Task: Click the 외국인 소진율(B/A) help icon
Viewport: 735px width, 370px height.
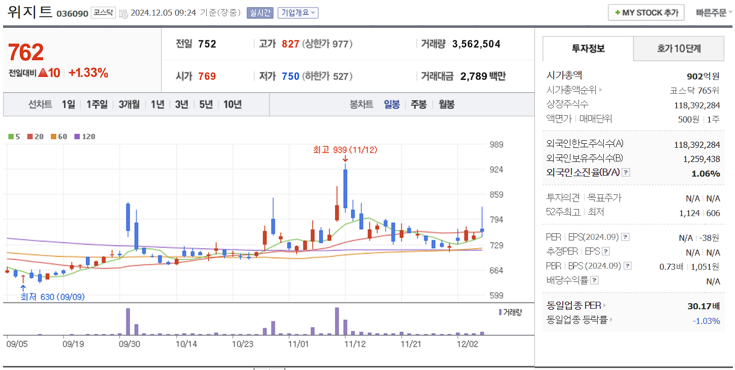Action: pyautogui.click(x=627, y=172)
